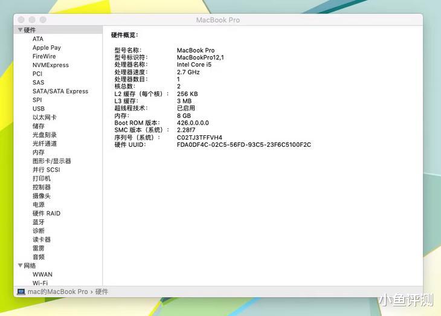This screenshot has height=316, width=441.
Task: Click the 硬件概览 heading
Action: [x=124, y=35]
